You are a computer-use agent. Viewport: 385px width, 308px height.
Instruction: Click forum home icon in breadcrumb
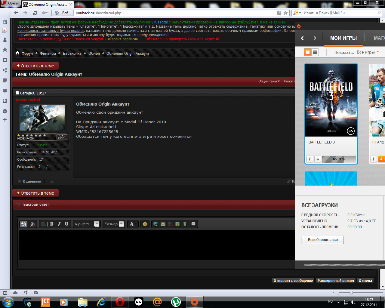(x=17, y=53)
